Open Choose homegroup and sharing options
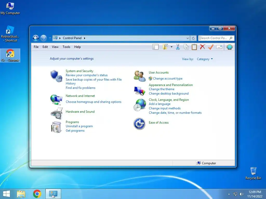Image resolution: width=266 pixels, height=199 pixels. pyautogui.click(x=94, y=102)
